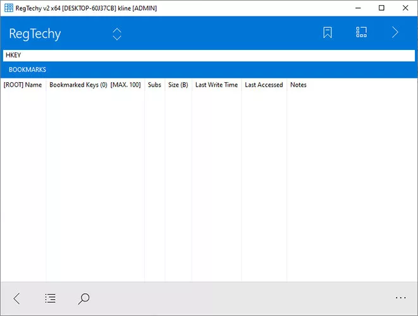Sort by the [ROOT] Name column header

coord(23,85)
